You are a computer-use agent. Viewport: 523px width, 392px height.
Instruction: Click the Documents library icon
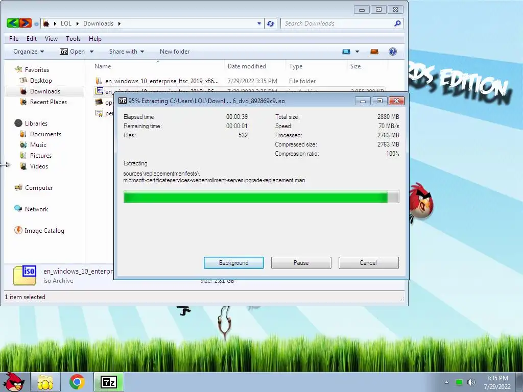(23, 134)
